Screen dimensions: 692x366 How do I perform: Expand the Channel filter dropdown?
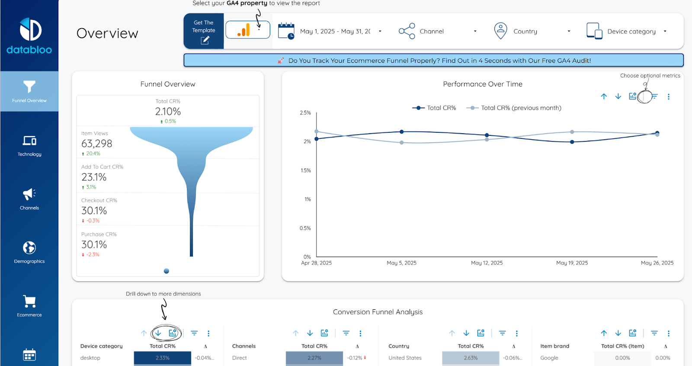(x=449, y=31)
